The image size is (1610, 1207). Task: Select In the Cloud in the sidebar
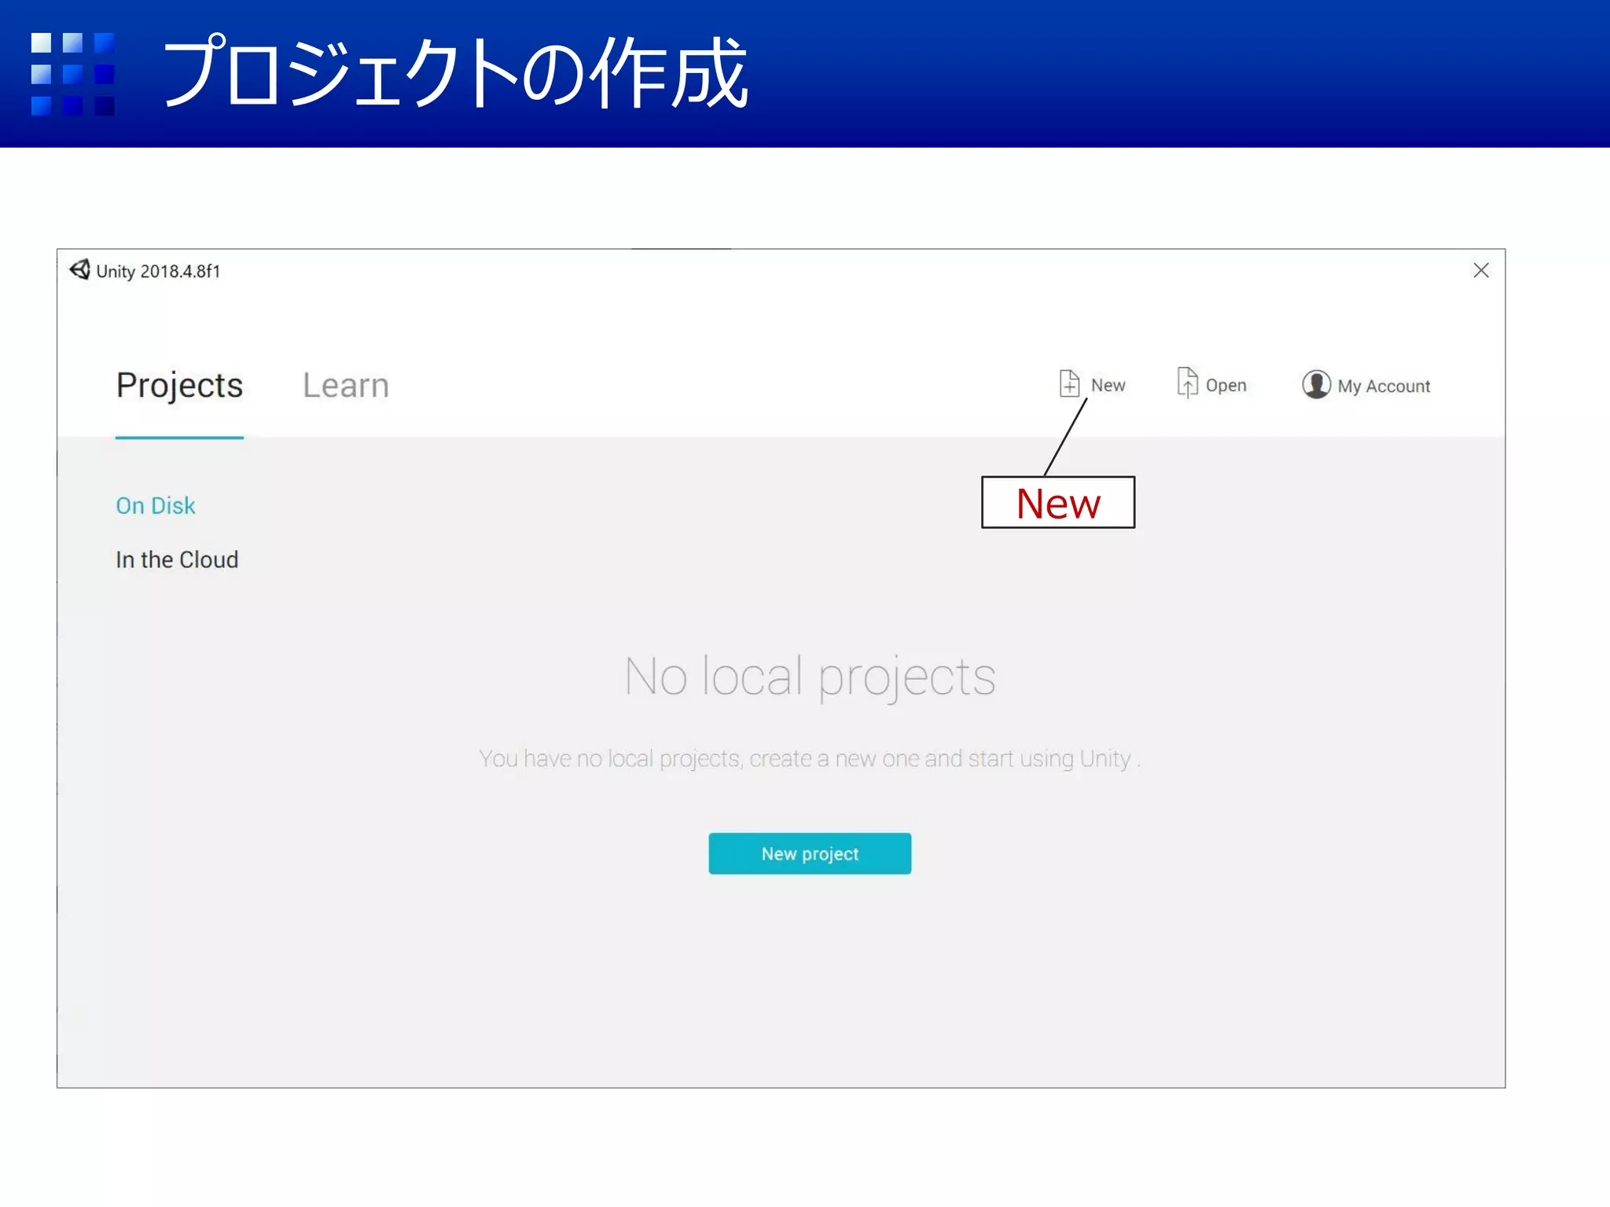[177, 559]
